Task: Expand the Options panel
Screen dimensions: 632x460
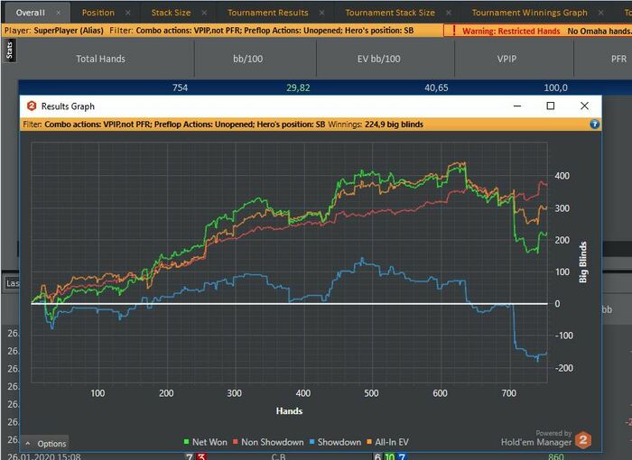Action: (x=45, y=444)
